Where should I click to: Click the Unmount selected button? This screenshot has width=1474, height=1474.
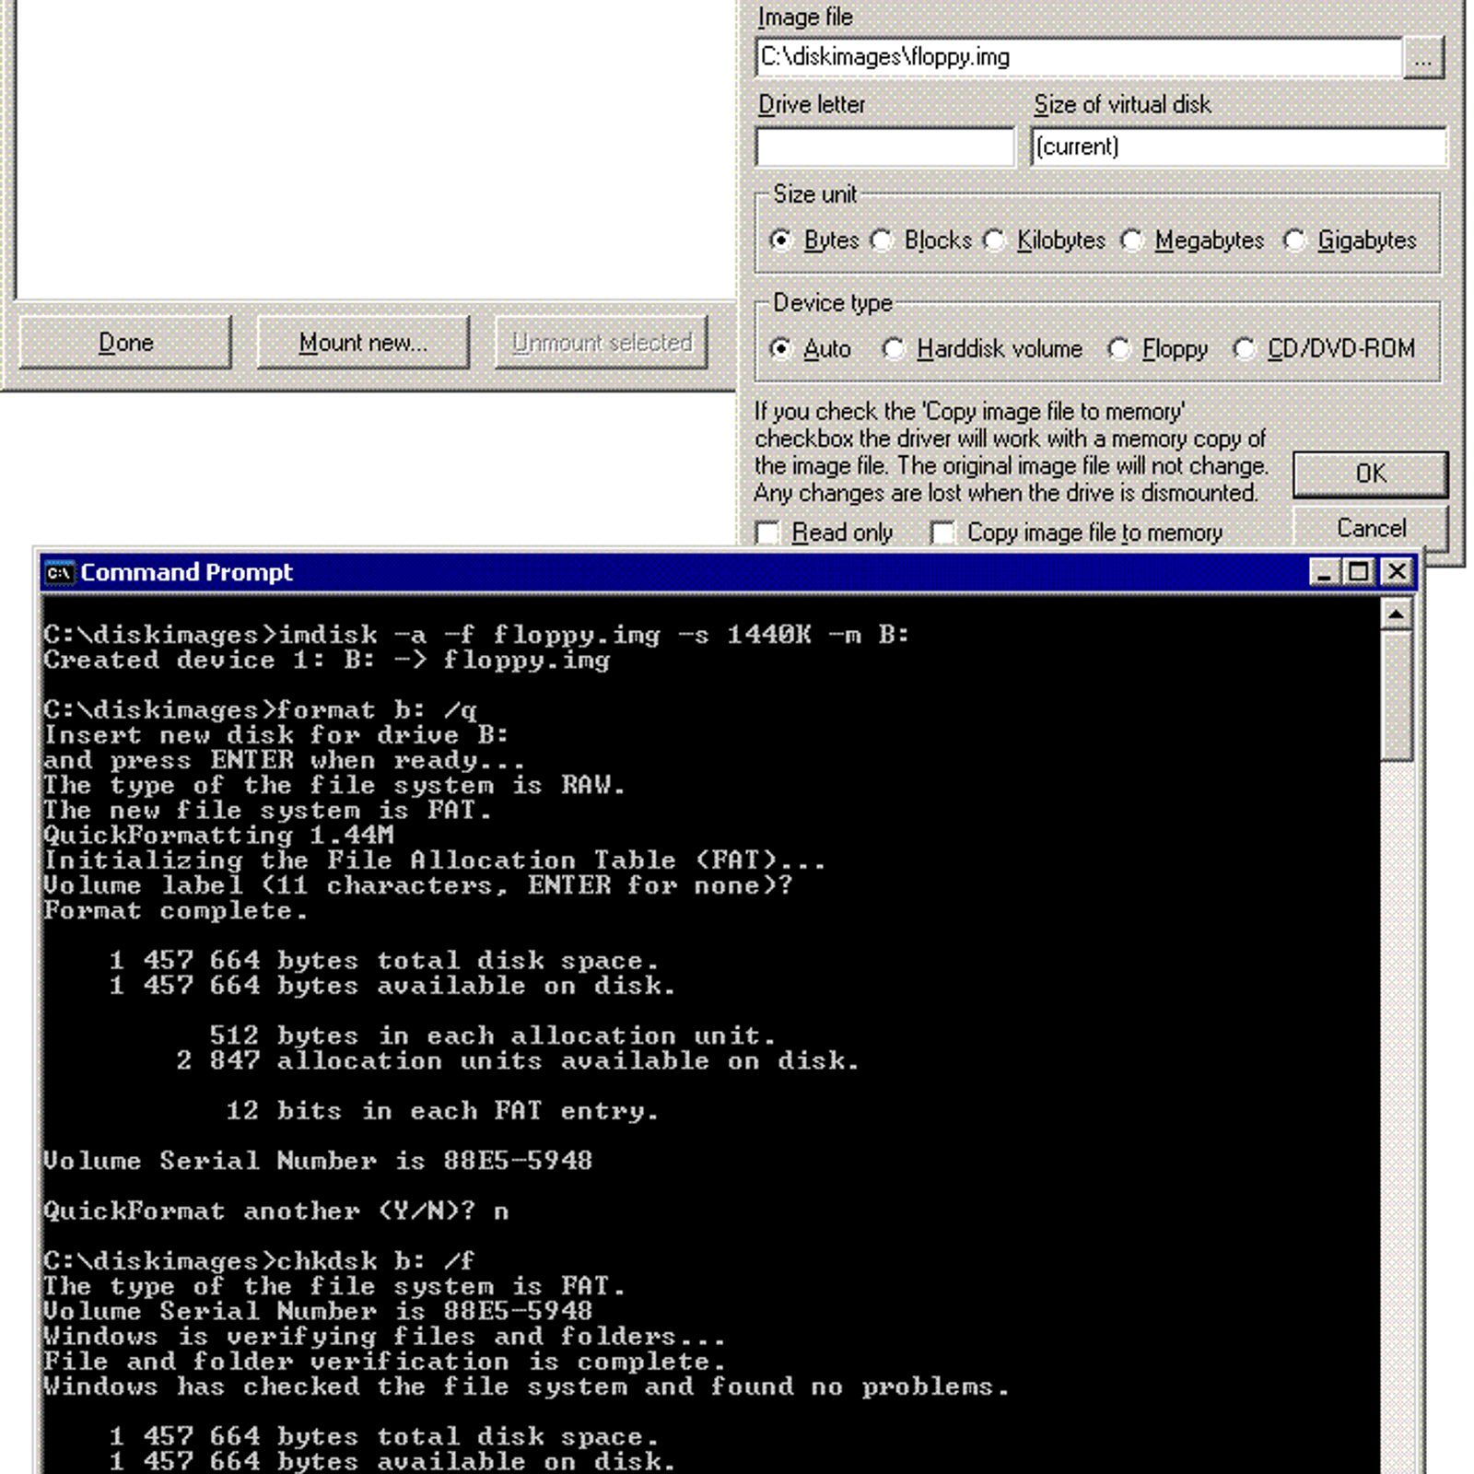point(602,343)
